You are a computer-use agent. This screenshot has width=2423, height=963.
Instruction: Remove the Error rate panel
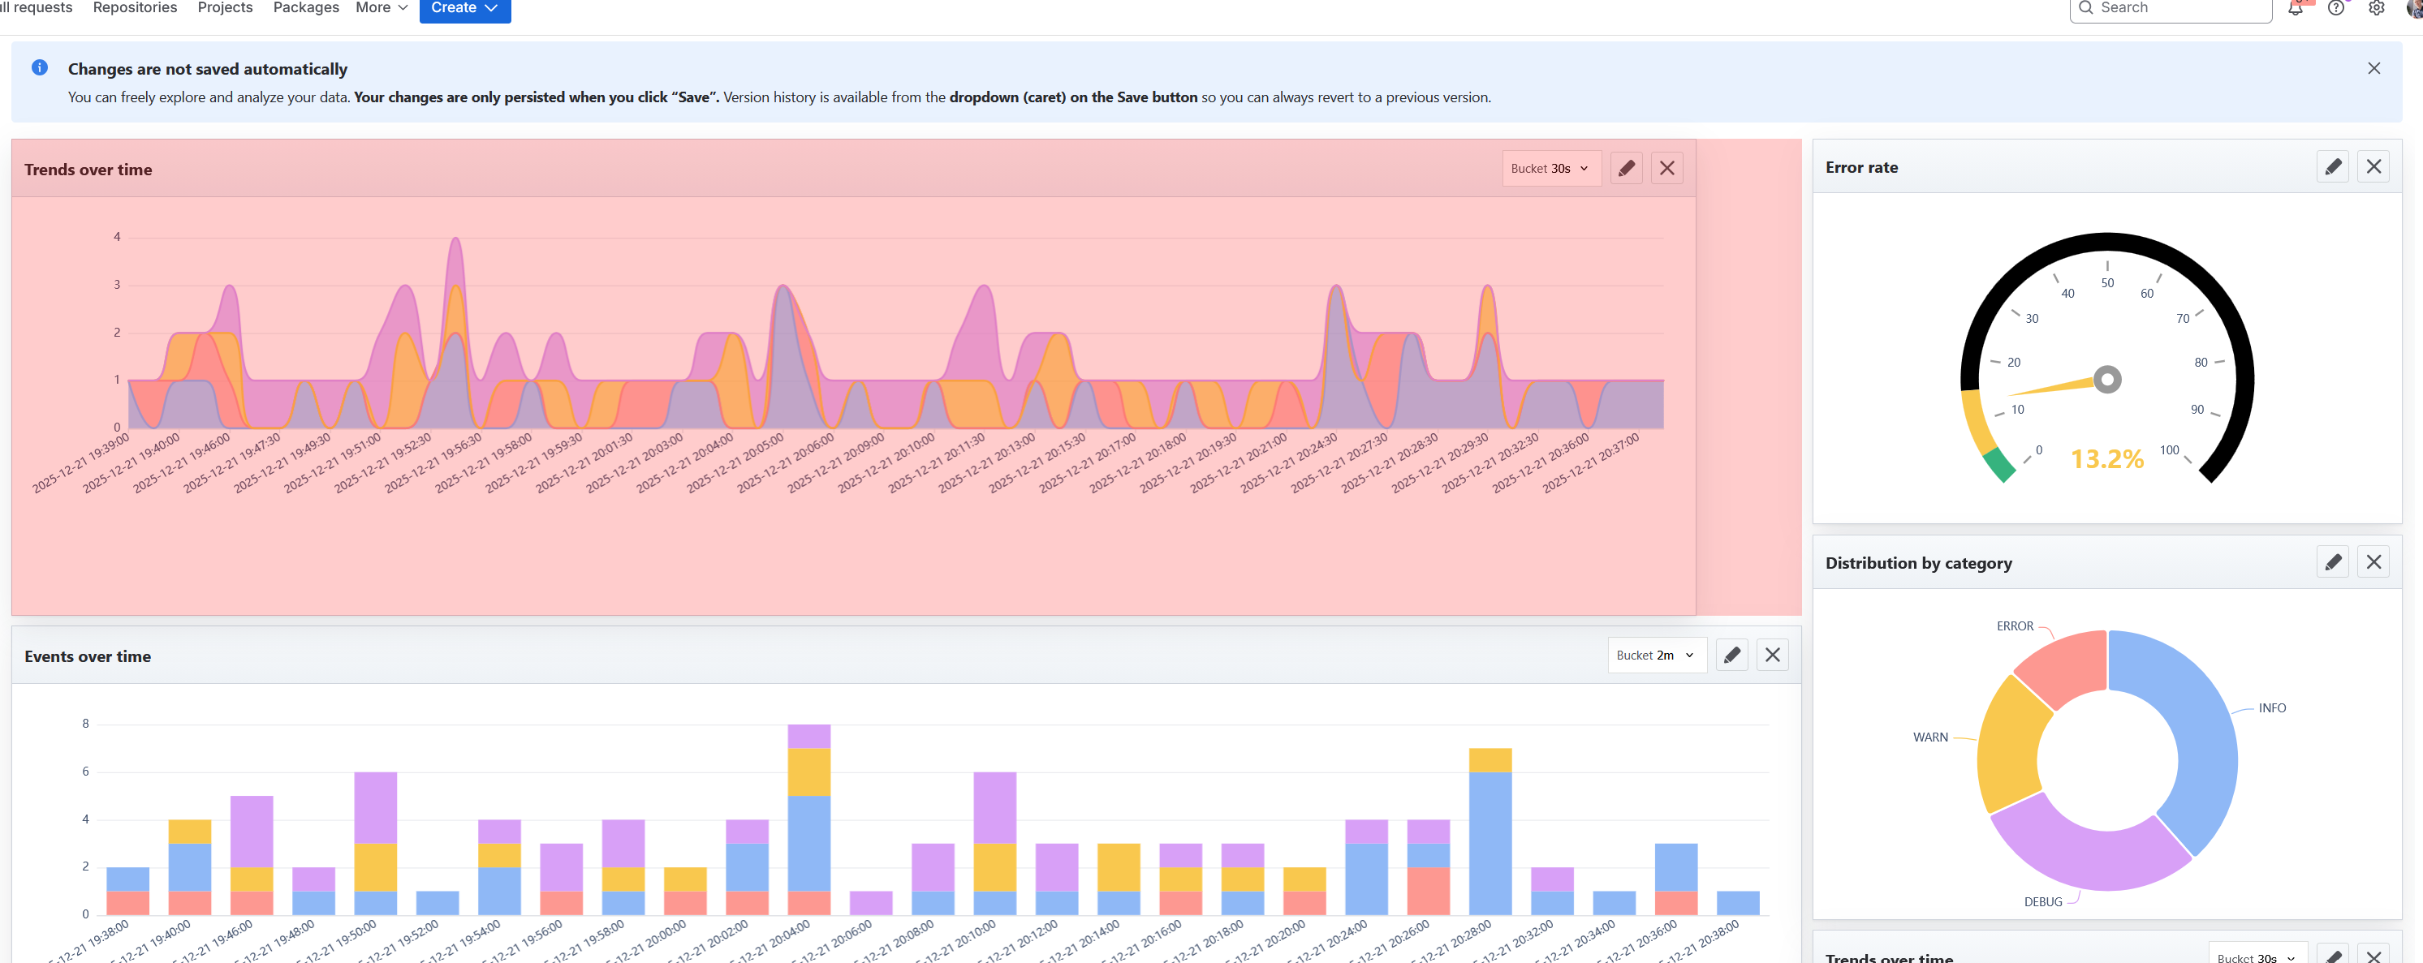(2373, 166)
